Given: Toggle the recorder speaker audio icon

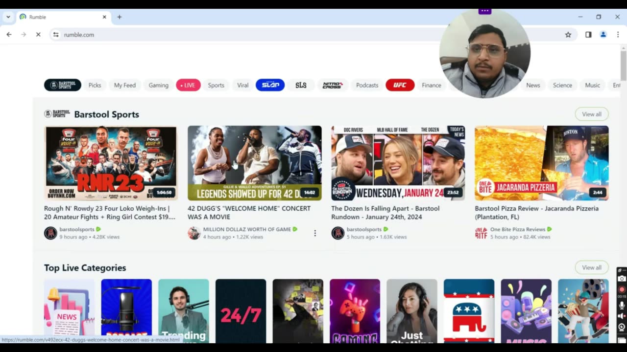Looking at the screenshot, I should click(622, 316).
